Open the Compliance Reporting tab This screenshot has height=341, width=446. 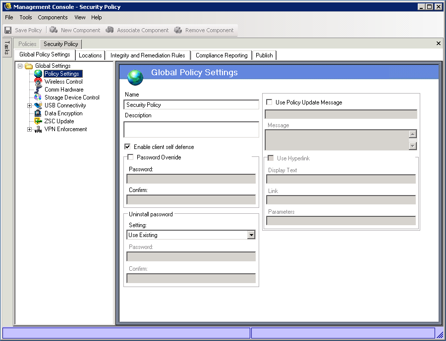tap(222, 55)
